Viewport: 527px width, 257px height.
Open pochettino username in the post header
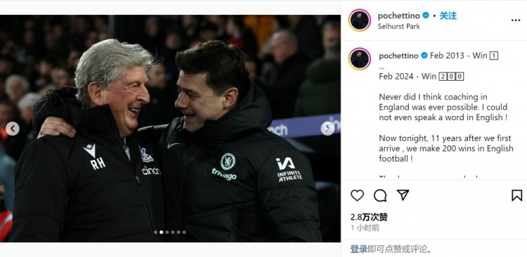pos(398,15)
